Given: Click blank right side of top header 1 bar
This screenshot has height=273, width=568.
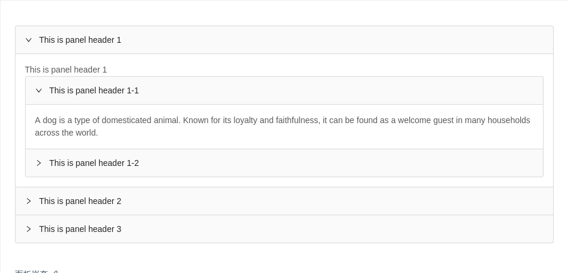Looking at the screenshot, I should click(418, 40).
